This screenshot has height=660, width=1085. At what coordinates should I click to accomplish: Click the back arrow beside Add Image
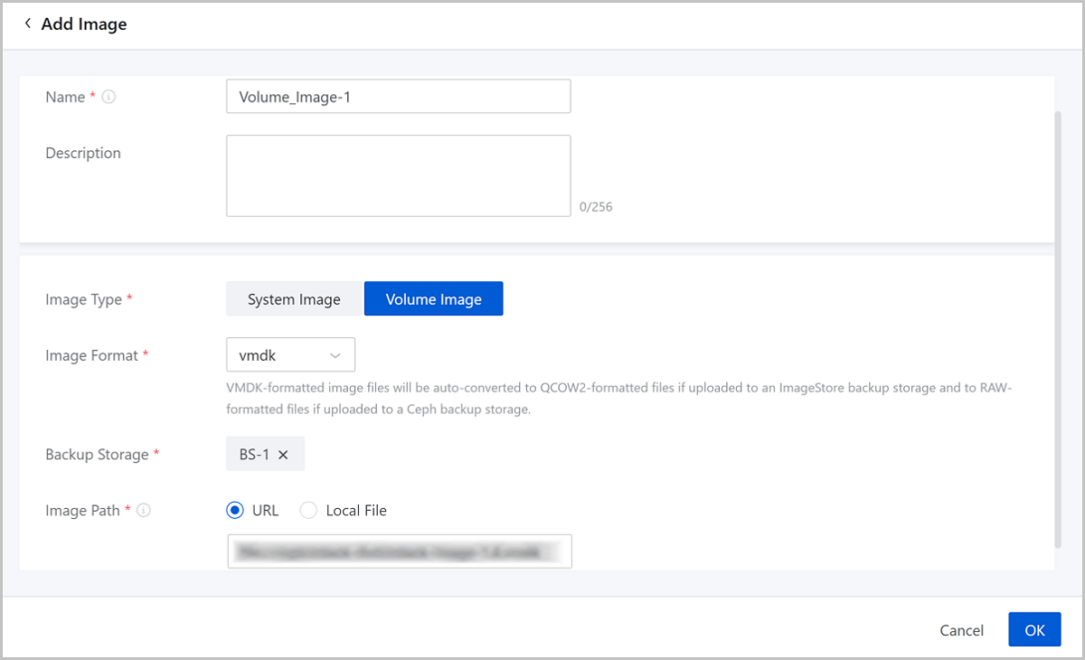27,24
